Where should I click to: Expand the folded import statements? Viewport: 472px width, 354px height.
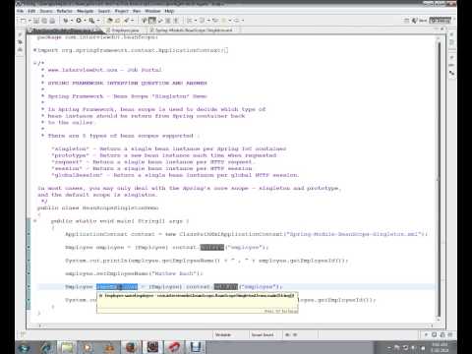tap(34, 50)
